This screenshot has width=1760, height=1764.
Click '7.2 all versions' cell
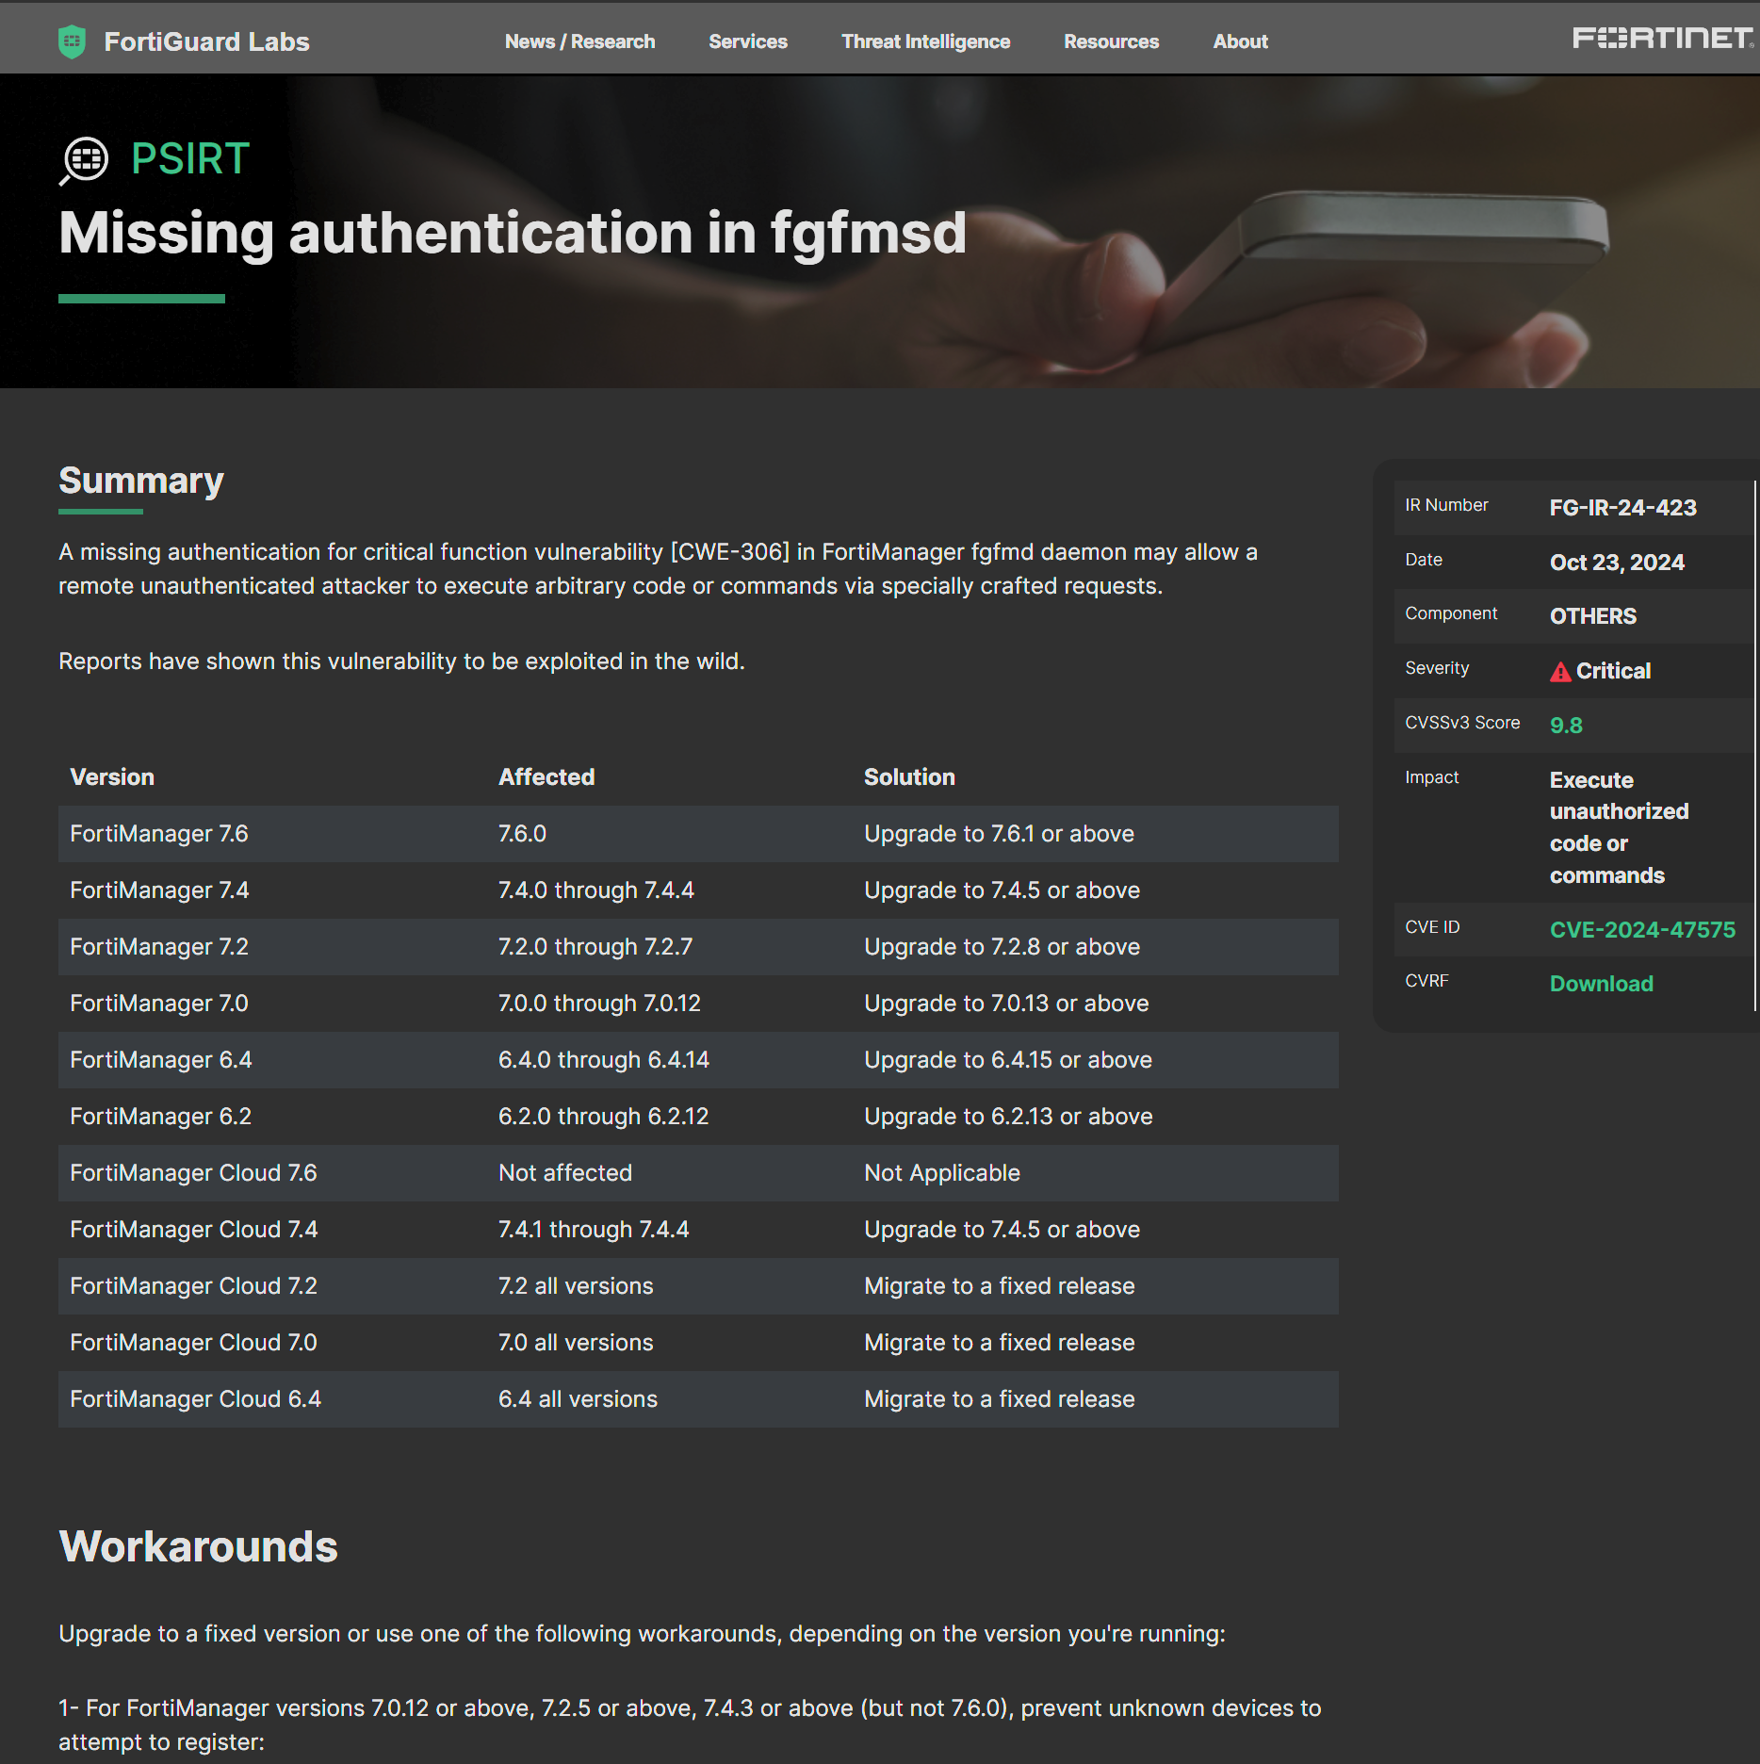[x=576, y=1285]
